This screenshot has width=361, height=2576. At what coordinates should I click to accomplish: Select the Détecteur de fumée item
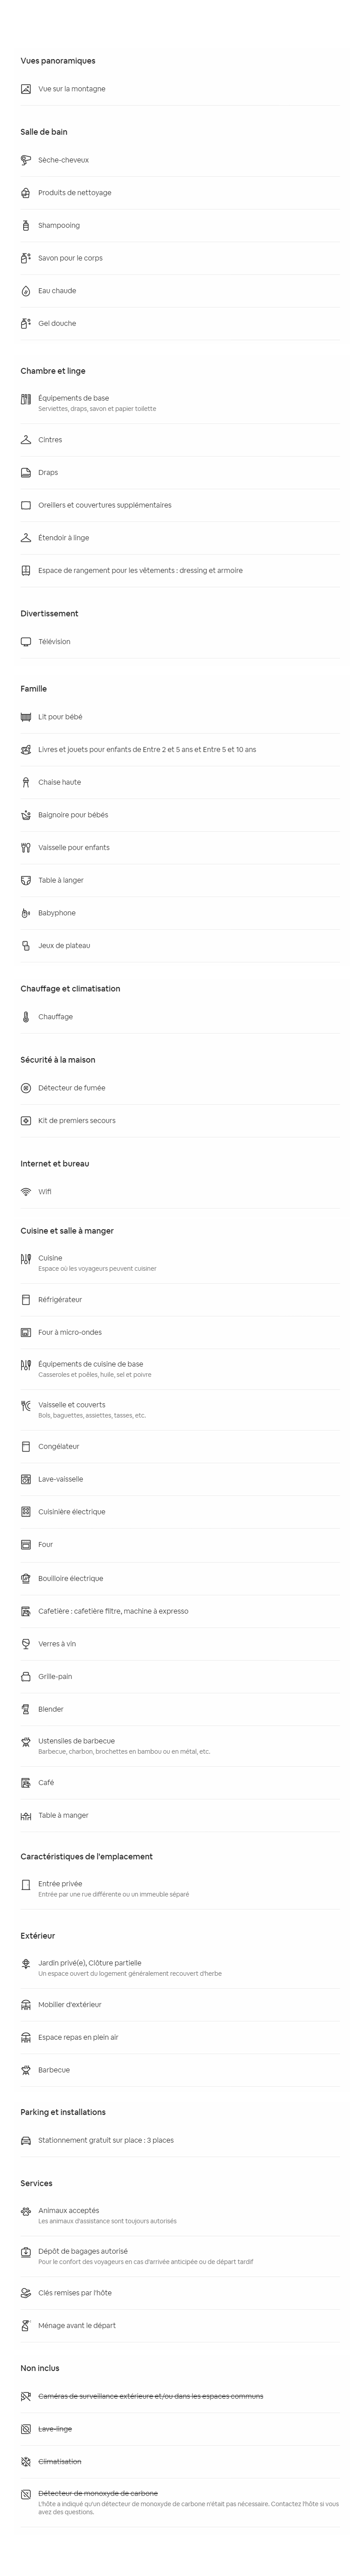[x=180, y=1088]
